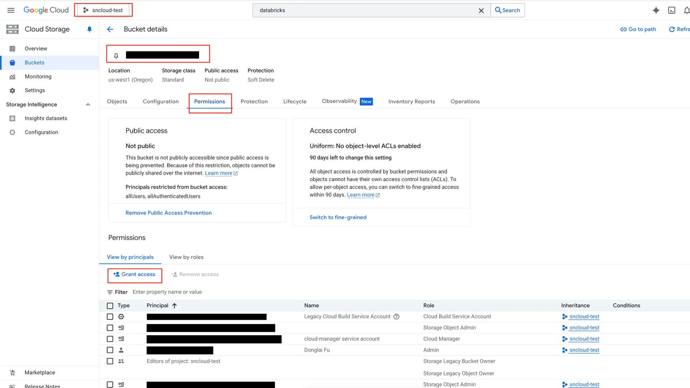Image resolution: width=690 pixels, height=388 pixels.
Task: Click the Buckets sidebar icon
Action: 12,63
